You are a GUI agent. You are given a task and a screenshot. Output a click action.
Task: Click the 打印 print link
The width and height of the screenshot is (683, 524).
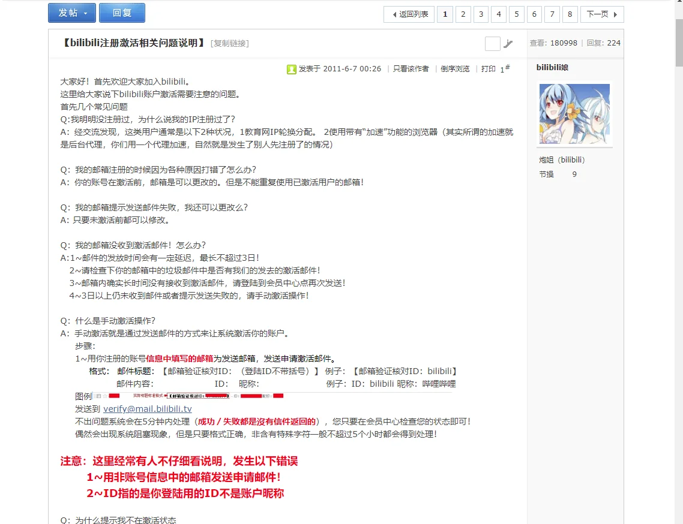click(489, 69)
